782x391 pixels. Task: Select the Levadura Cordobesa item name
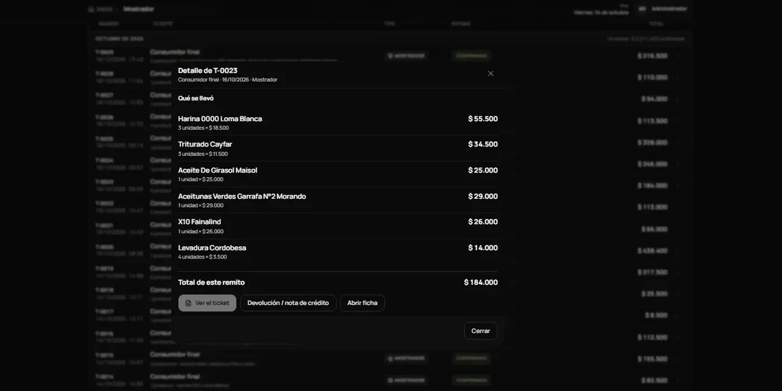[x=212, y=247]
